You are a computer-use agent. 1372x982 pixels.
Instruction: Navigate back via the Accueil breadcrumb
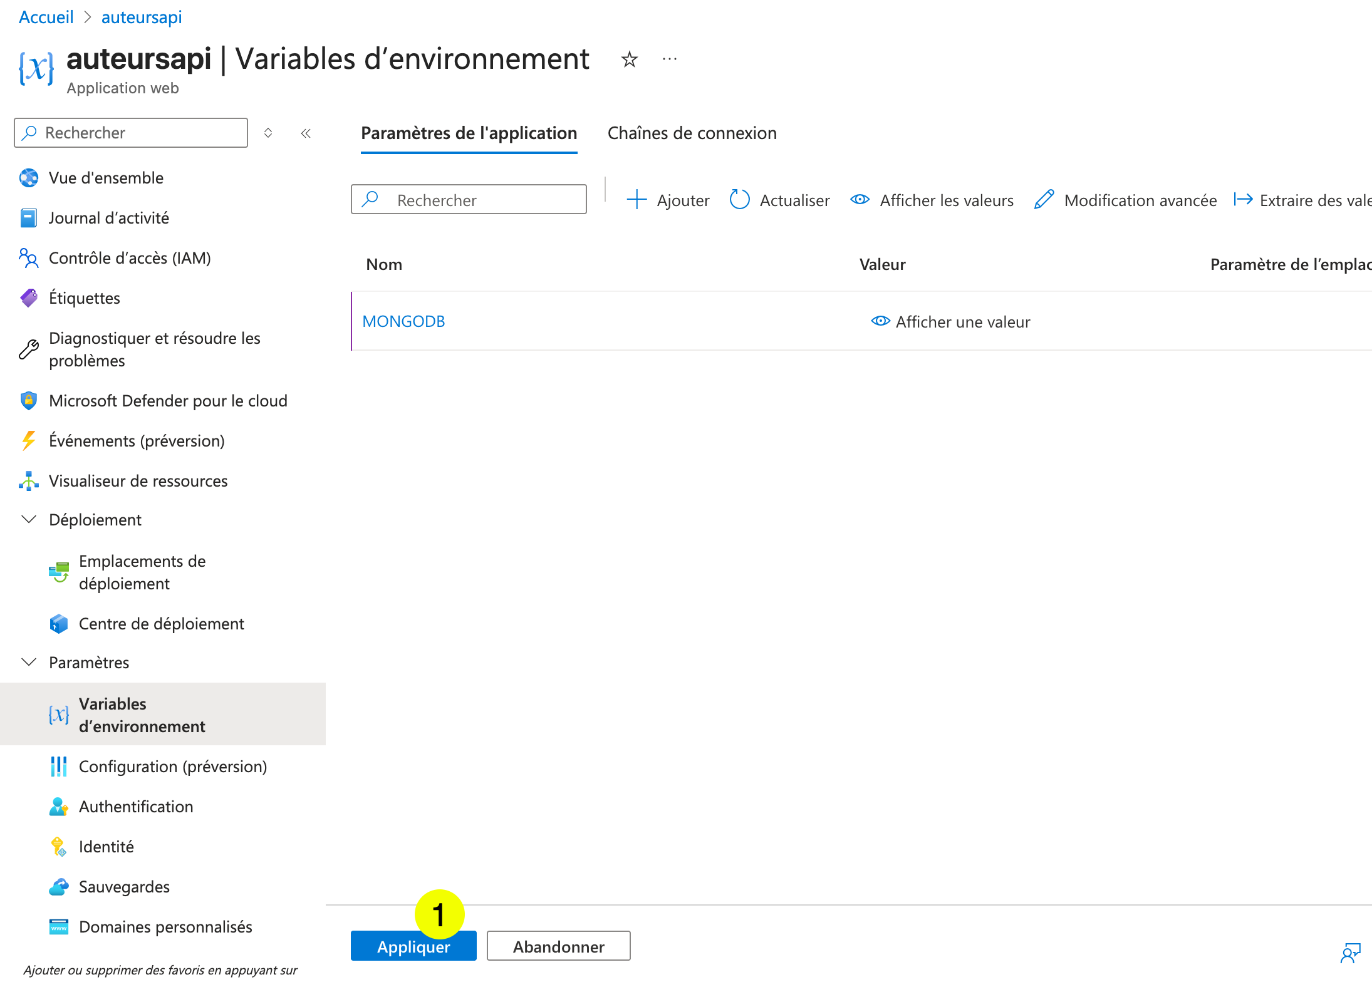coord(46,17)
